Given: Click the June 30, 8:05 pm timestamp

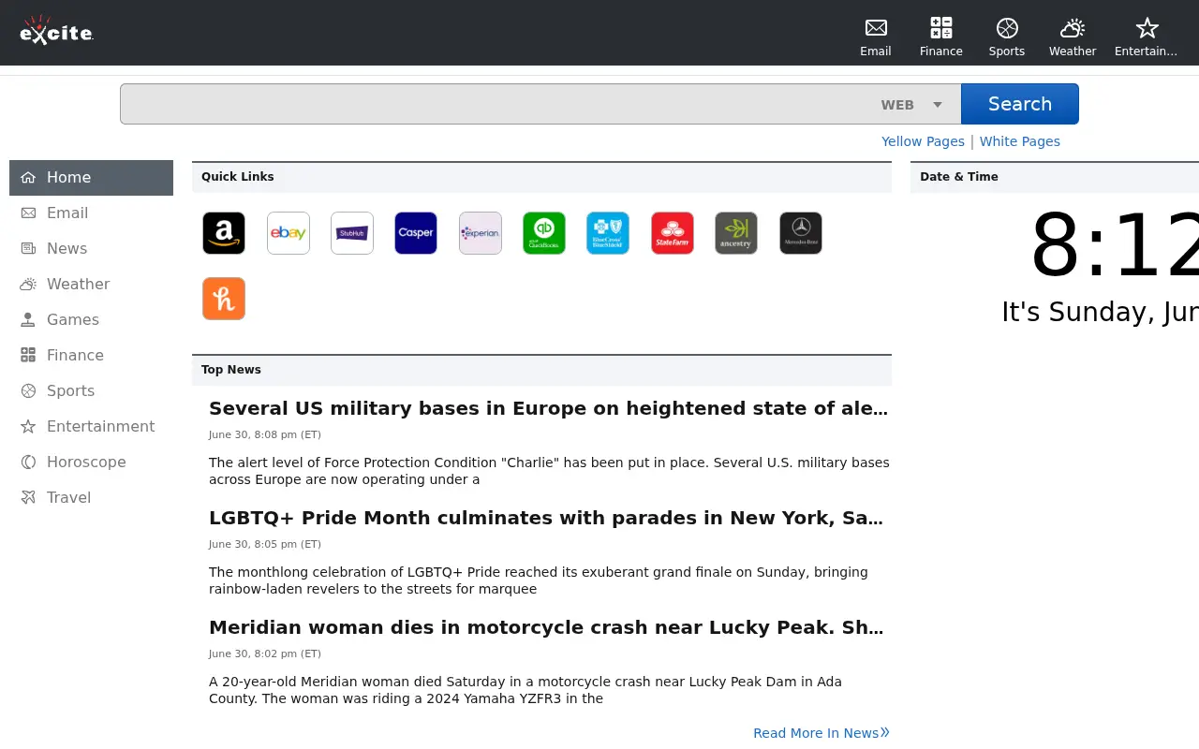Looking at the screenshot, I should pyautogui.click(x=265, y=544).
